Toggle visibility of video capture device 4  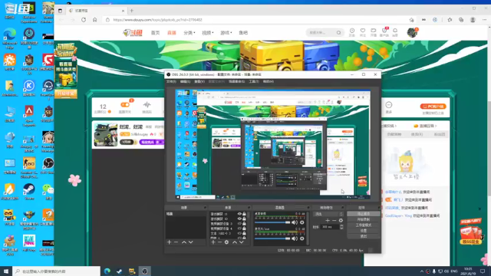point(239,228)
